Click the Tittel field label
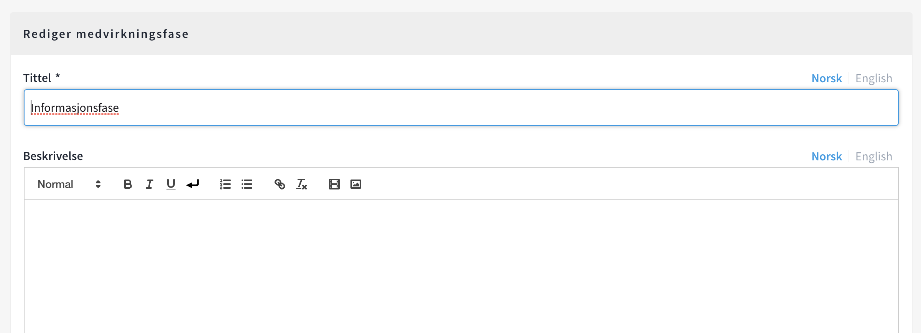The image size is (921, 333). coord(37,78)
